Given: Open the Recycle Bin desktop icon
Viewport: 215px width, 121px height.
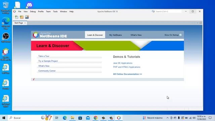Looking at the screenshot, I should pyautogui.click(x=6, y=7).
